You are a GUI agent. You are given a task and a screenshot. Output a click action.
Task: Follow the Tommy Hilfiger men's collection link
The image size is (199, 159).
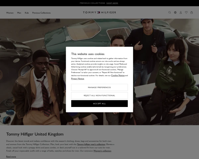(x=91, y=144)
